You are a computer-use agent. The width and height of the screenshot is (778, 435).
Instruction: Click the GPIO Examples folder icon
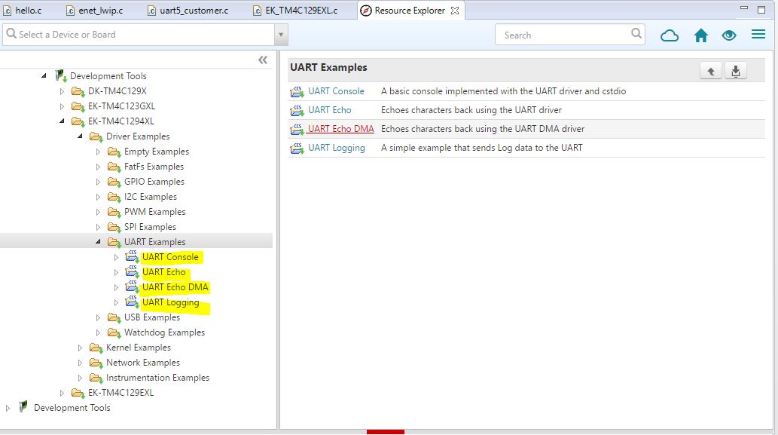pos(114,182)
